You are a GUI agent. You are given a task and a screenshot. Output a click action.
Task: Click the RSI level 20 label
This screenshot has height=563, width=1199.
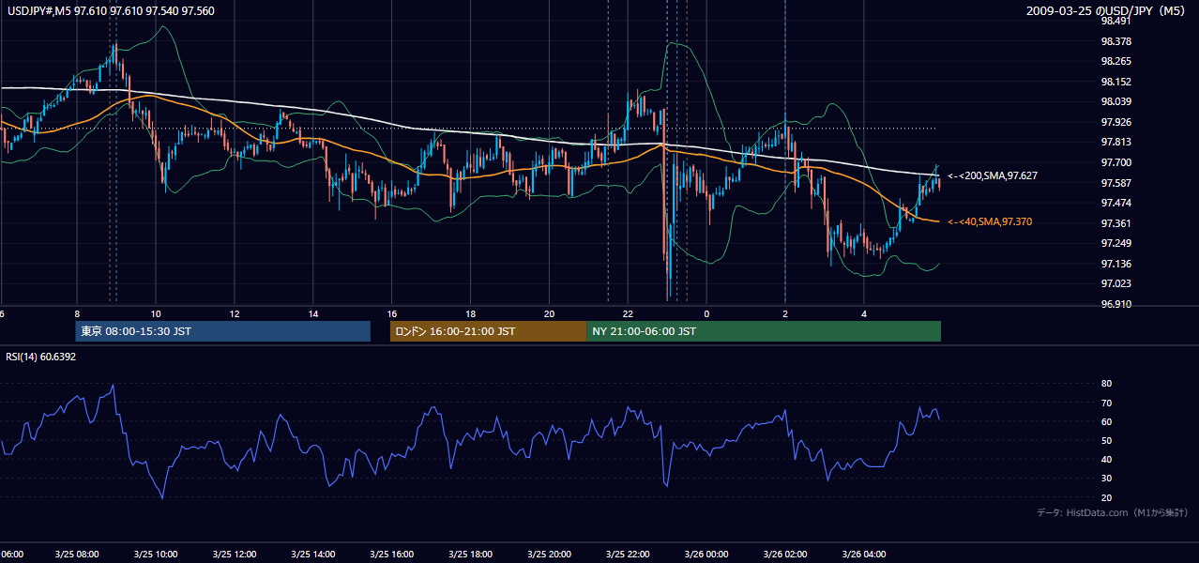[1106, 497]
